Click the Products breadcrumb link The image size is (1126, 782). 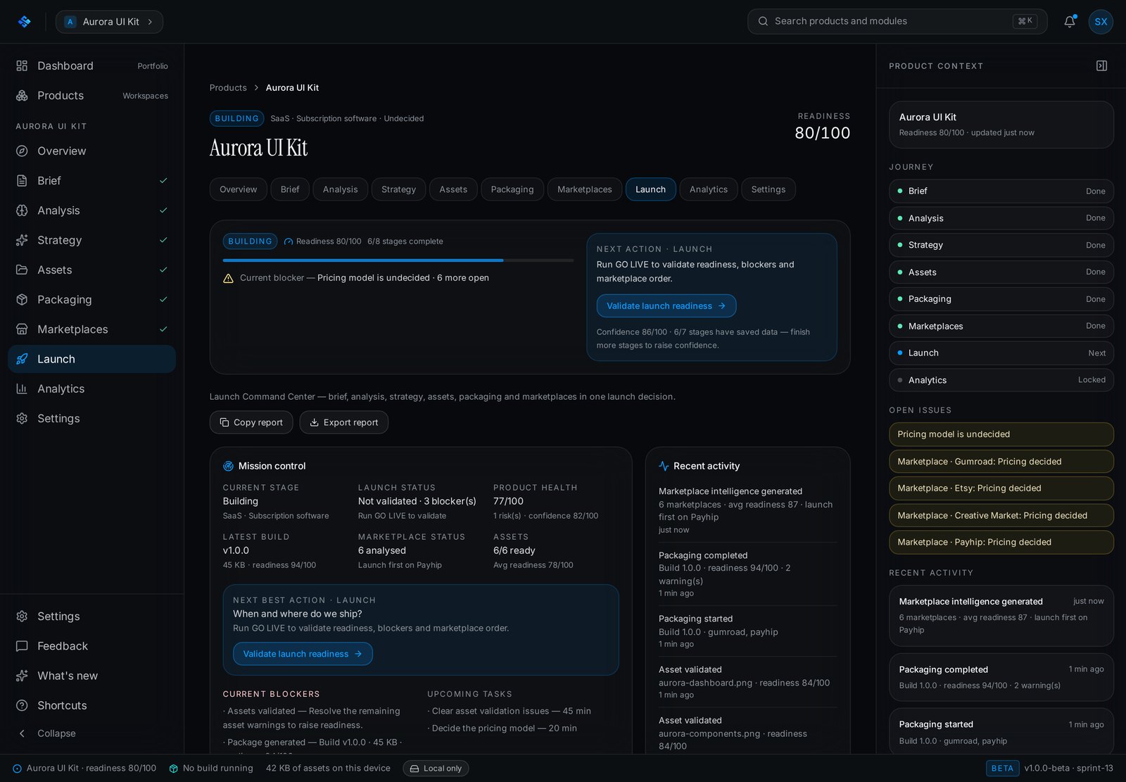coord(228,88)
